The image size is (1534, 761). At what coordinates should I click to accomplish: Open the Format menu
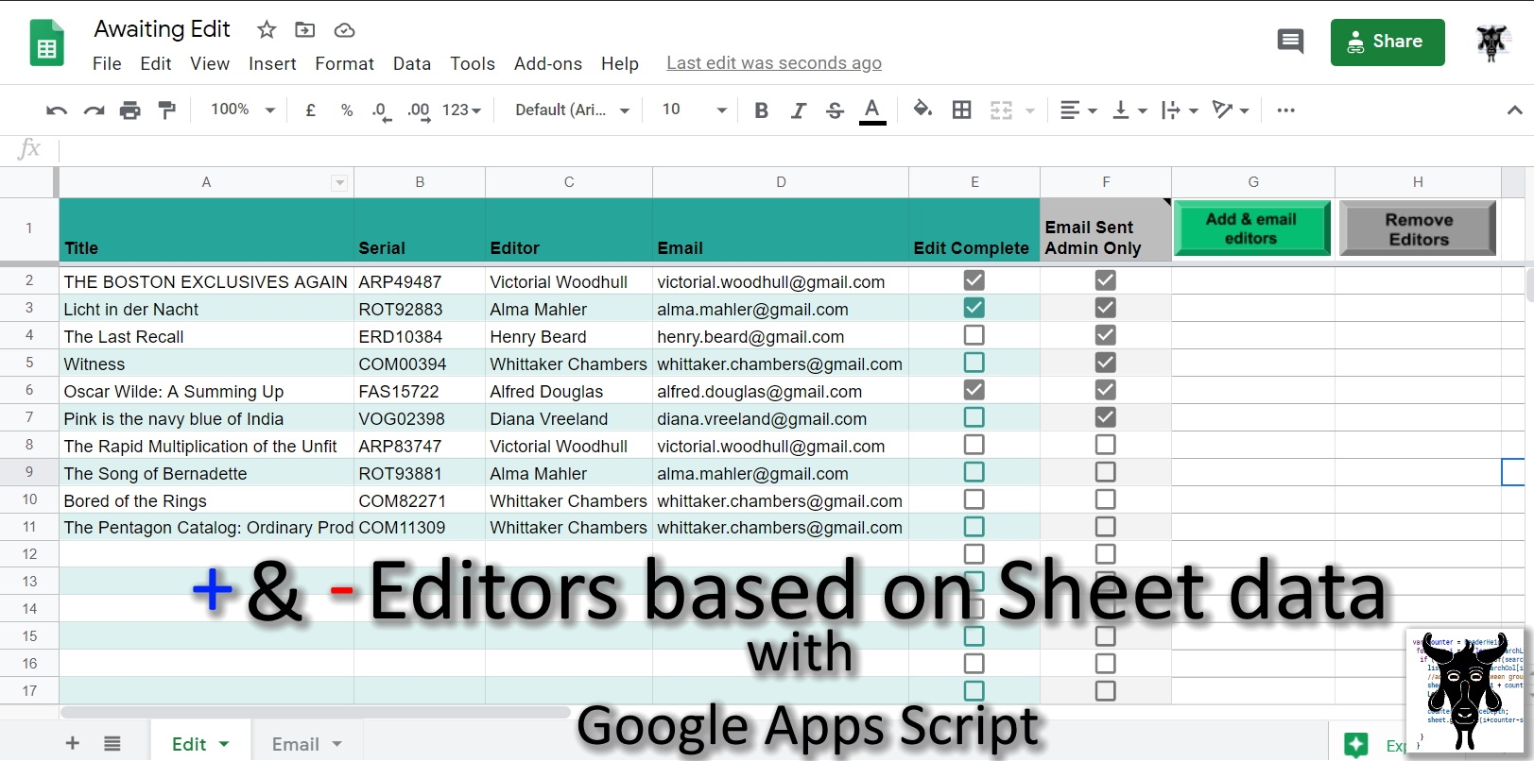(344, 63)
